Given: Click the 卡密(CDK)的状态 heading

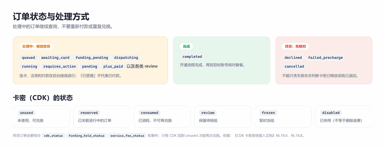Looking at the screenshot, I should (x=43, y=98).
